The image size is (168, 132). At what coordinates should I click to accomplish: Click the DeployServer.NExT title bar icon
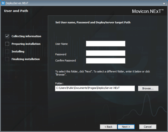click(3, 3)
